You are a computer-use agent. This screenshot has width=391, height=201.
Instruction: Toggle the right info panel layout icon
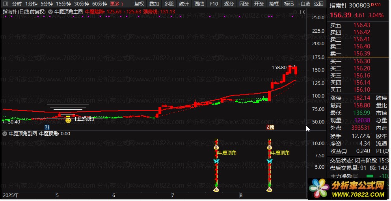pyautogui.click(x=303, y=12)
